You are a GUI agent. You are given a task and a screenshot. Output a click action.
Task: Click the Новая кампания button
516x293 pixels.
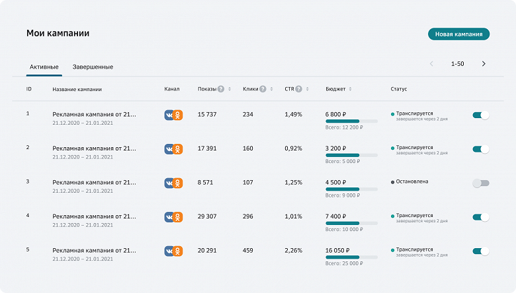458,34
